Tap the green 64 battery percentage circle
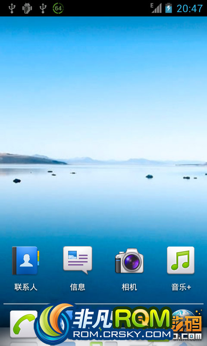 coord(58,8)
